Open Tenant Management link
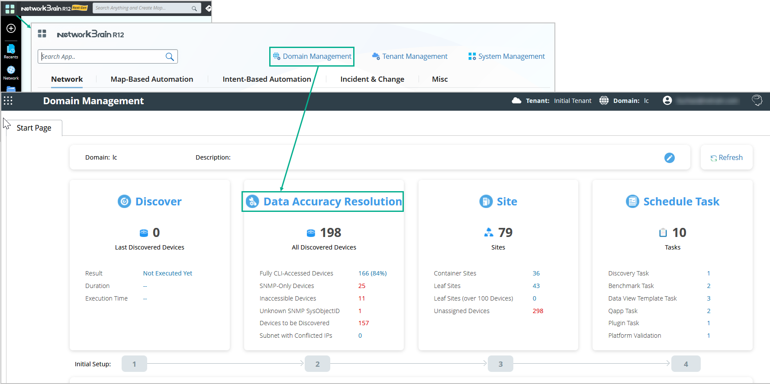 [409, 57]
